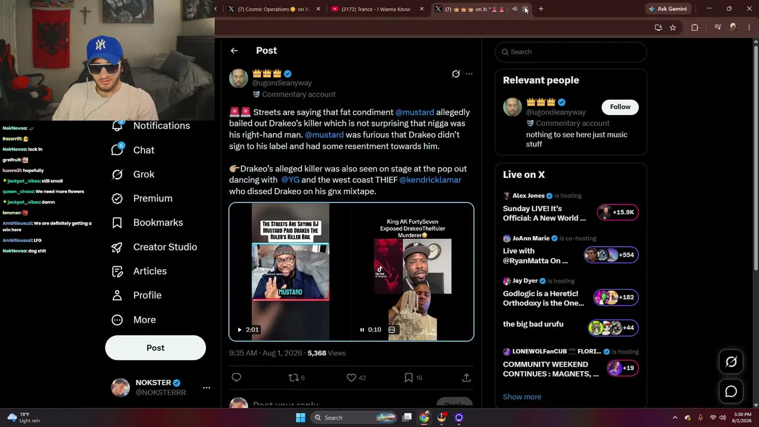
Task: Bookmark the post with 16 bookmarks
Action: coord(413,378)
